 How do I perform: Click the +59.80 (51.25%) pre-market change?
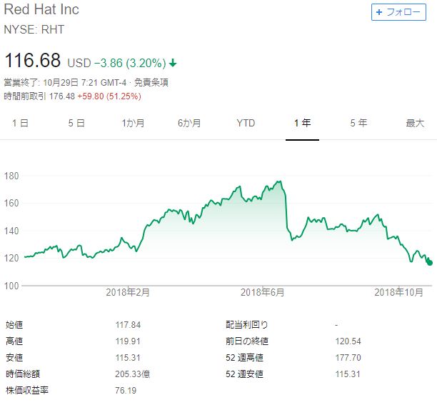[x=109, y=96]
